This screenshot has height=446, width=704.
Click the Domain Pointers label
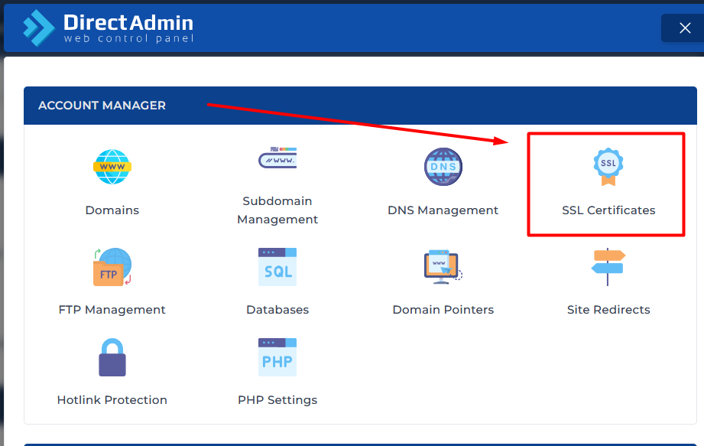pyautogui.click(x=443, y=310)
